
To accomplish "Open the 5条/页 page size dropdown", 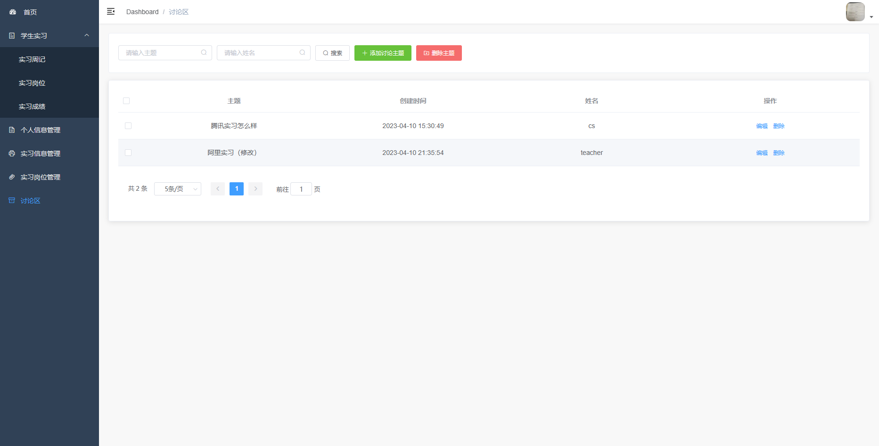I will pos(178,189).
